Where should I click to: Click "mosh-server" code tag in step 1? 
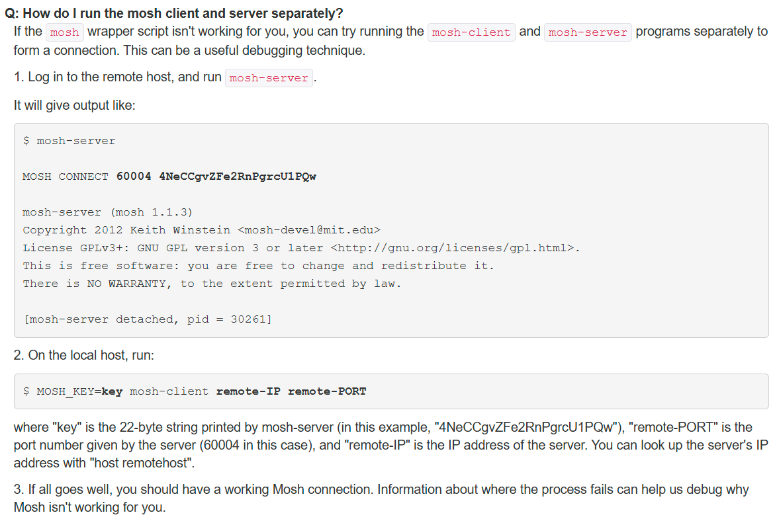[x=269, y=78]
